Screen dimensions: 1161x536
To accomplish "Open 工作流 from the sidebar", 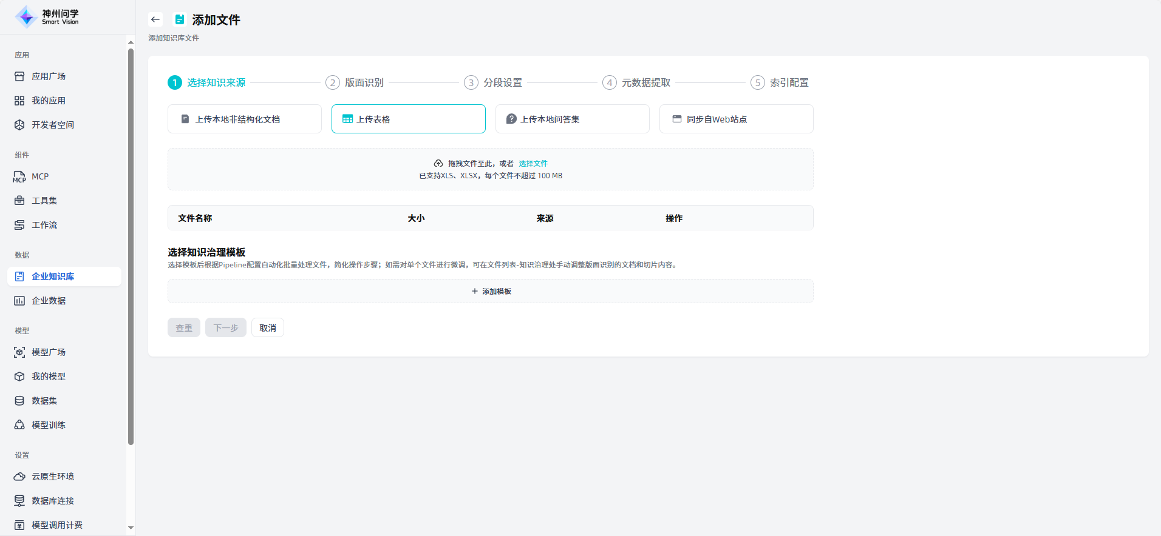I will coord(44,225).
